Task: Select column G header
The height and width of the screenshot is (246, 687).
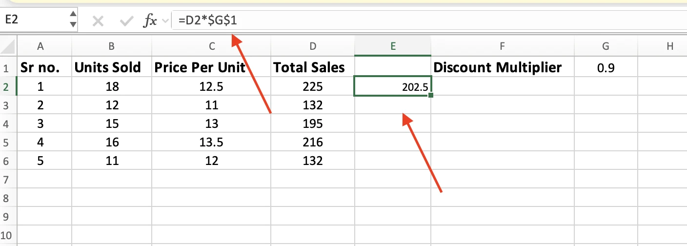Action: pyautogui.click(x=606, y=46)
